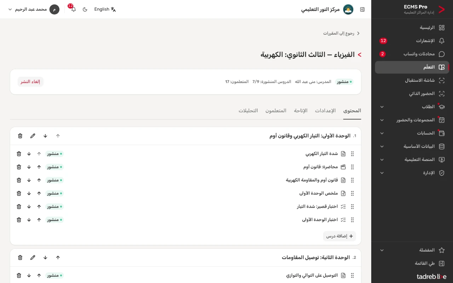Move lesson قانون أوم والمقاومة الكهربية down

pos(29,180)
